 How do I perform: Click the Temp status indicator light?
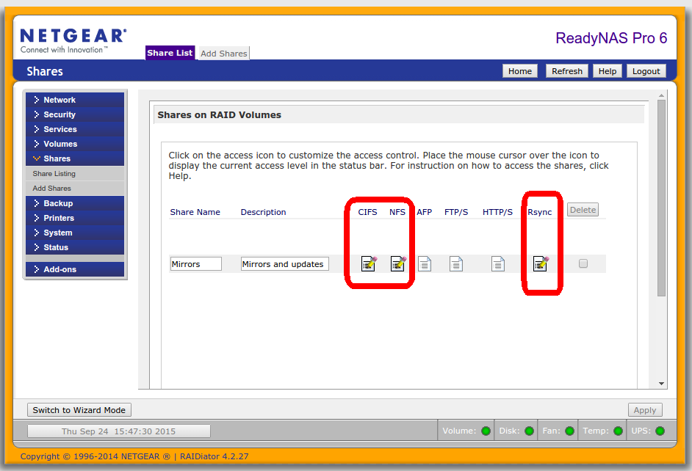click(x=619, y=431)
